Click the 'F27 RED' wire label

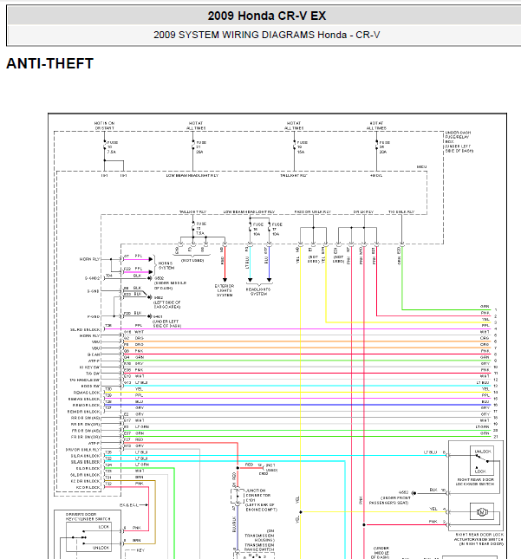click(x=134, y=439)
